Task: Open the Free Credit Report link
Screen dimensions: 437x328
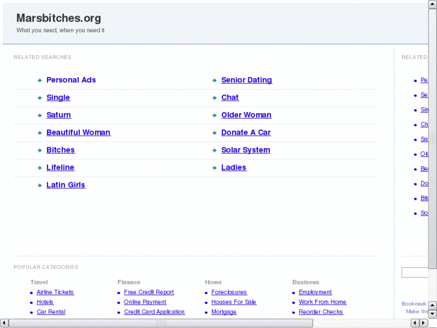Action: (x=149, y=292)
